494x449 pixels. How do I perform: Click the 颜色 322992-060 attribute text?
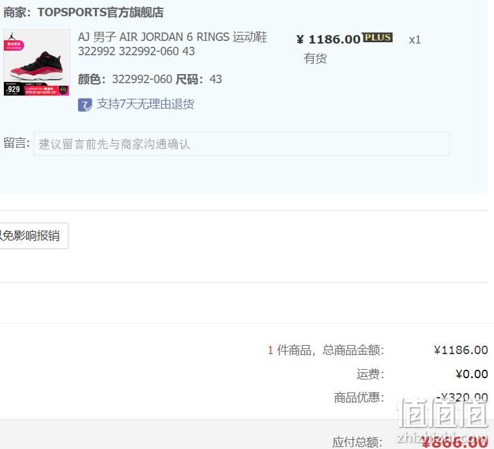click(125, 79)
